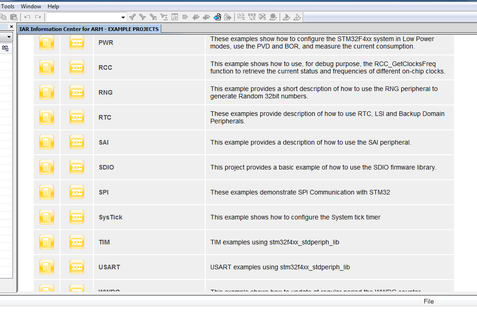The width and height of the screenshot is (477, 322).
Task: Click the Download and Debug icon
Action: coord(286,17)
